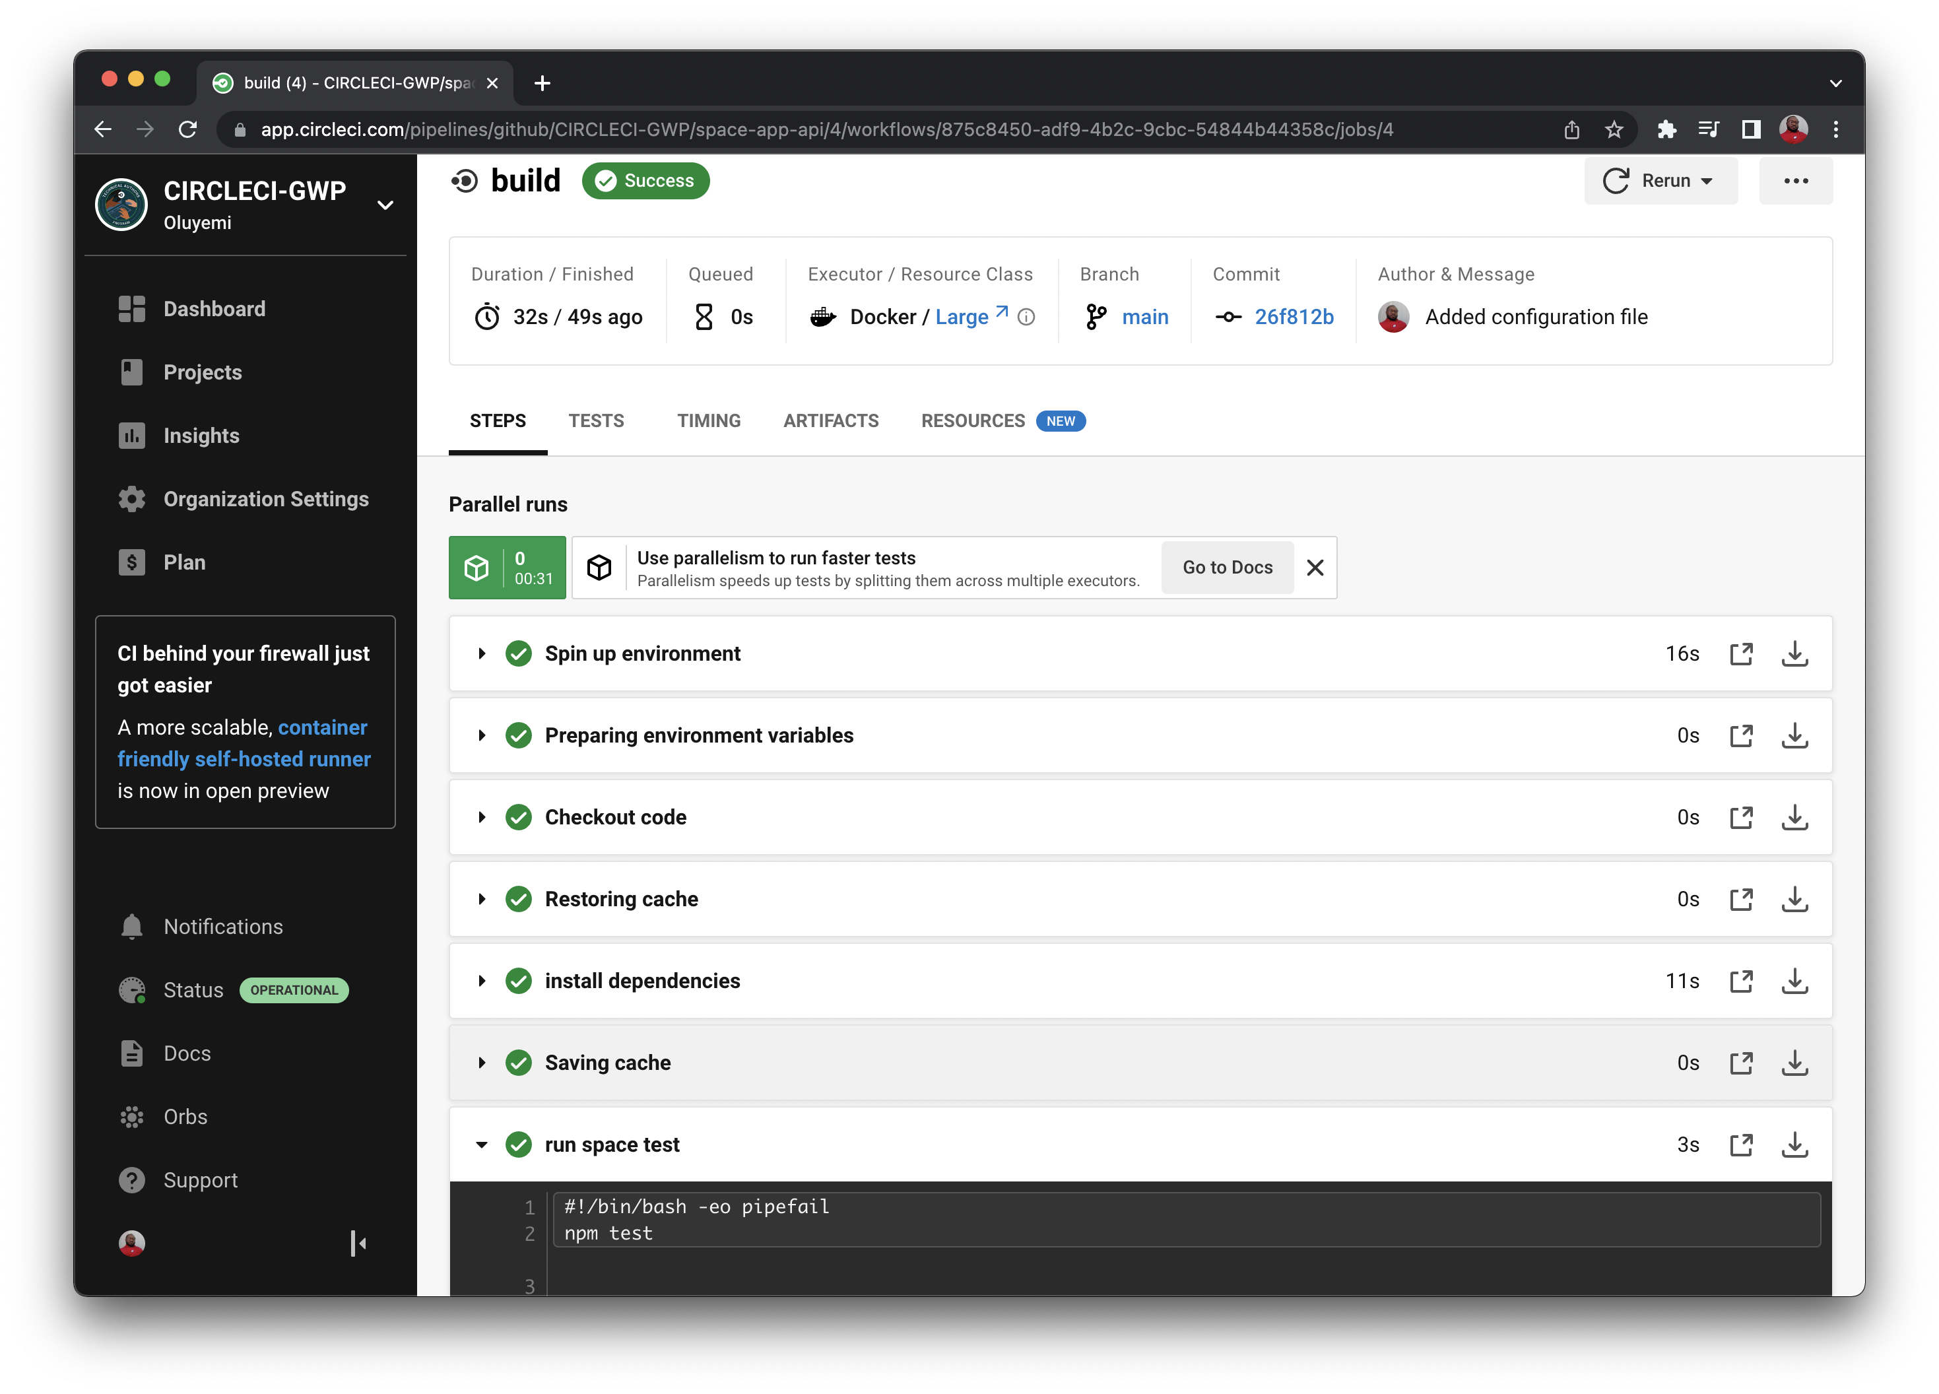The width and height of the screenshot is (1939, 1394).
Task: Select parallel run 0 green box
Action: click(507, 568)
